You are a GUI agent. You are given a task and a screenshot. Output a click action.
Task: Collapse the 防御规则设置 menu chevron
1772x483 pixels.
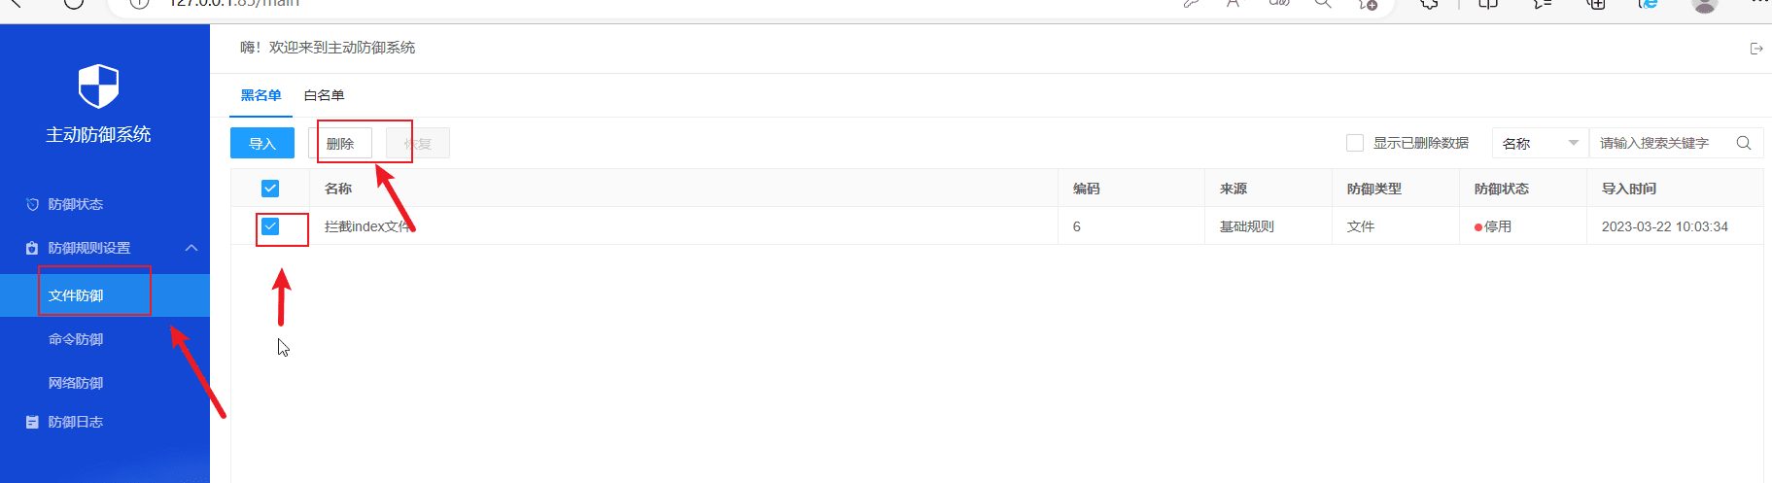pyautogui.click(x=191, y=248)
